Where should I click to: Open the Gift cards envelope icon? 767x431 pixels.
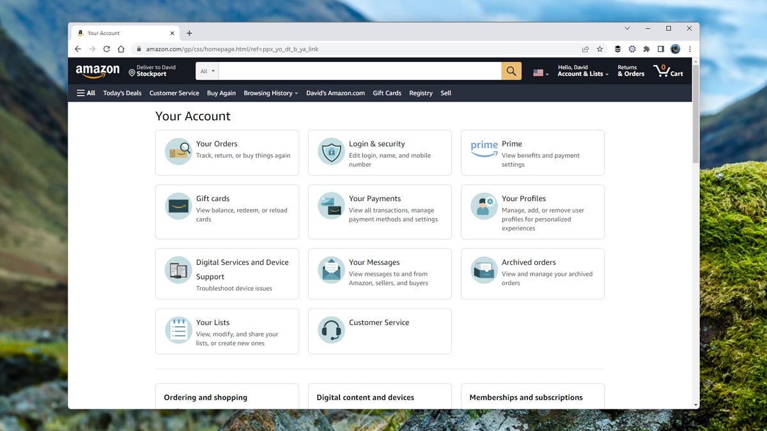178,207
